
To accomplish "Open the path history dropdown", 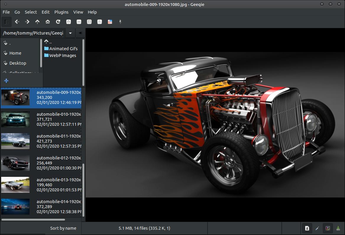I will coord(70,33).
